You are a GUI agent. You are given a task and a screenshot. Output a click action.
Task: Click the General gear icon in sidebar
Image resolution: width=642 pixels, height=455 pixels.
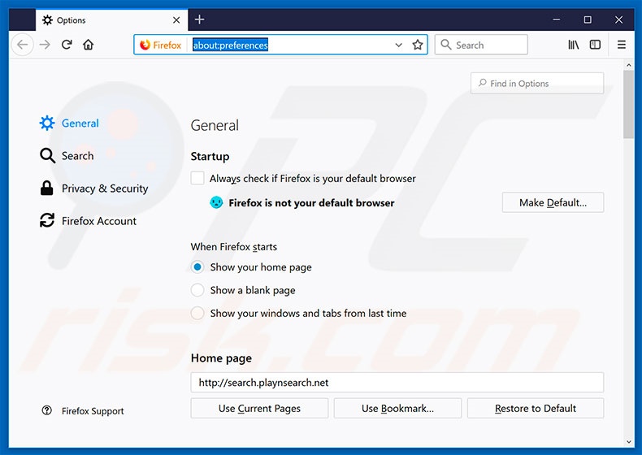click(47, 123)
